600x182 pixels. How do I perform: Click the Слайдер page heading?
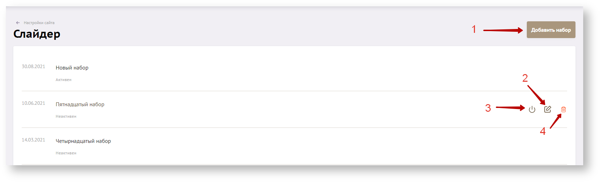click(37, 34)
